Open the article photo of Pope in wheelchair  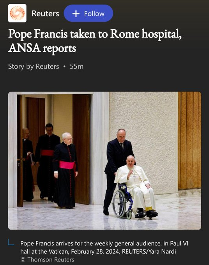click(104, 161)
